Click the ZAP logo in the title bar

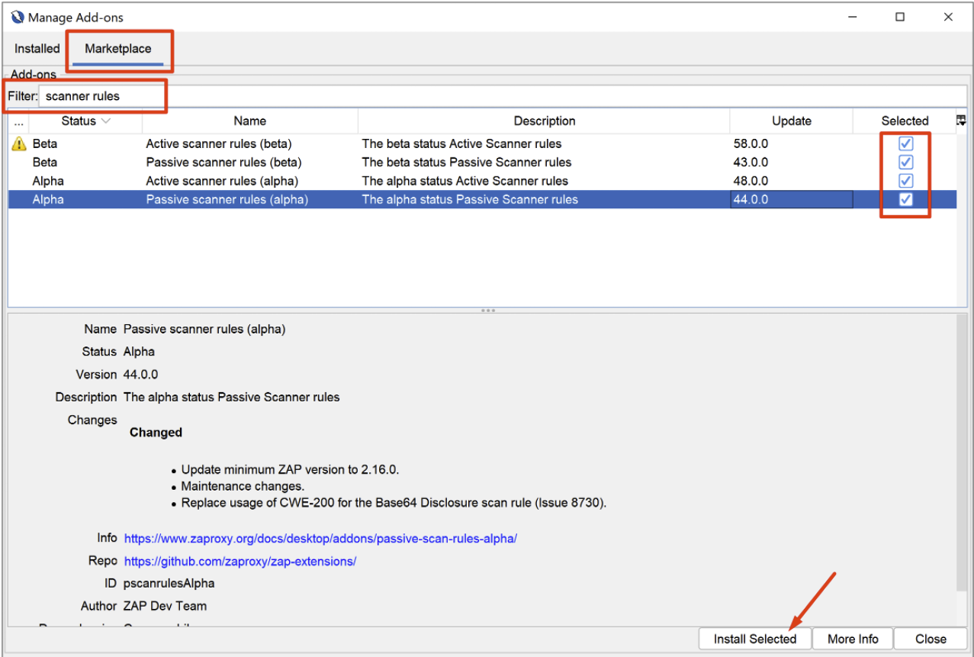pyautogui.click(x=17, y=16)
